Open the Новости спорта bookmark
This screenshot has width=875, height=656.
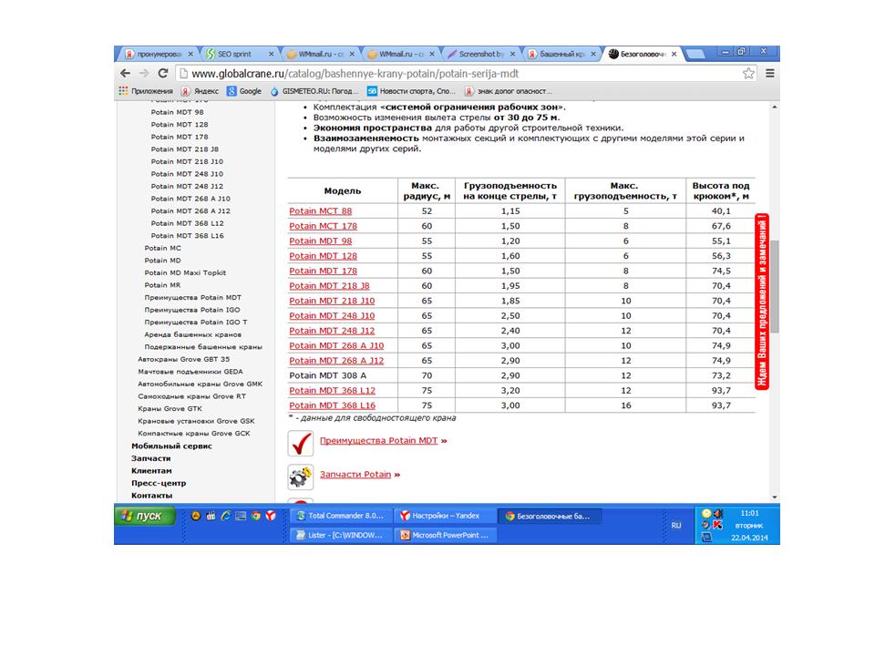411,91
